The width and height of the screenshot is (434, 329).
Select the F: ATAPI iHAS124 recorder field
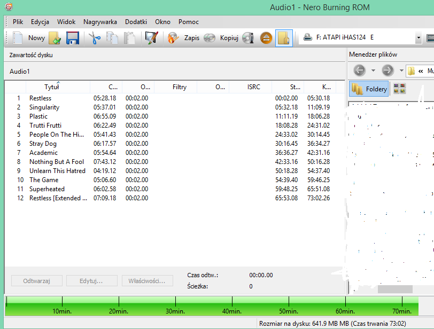[360, 37]
